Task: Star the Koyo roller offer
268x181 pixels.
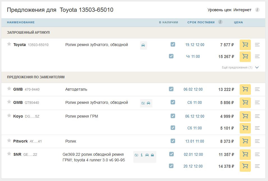Action: [9, 116]
